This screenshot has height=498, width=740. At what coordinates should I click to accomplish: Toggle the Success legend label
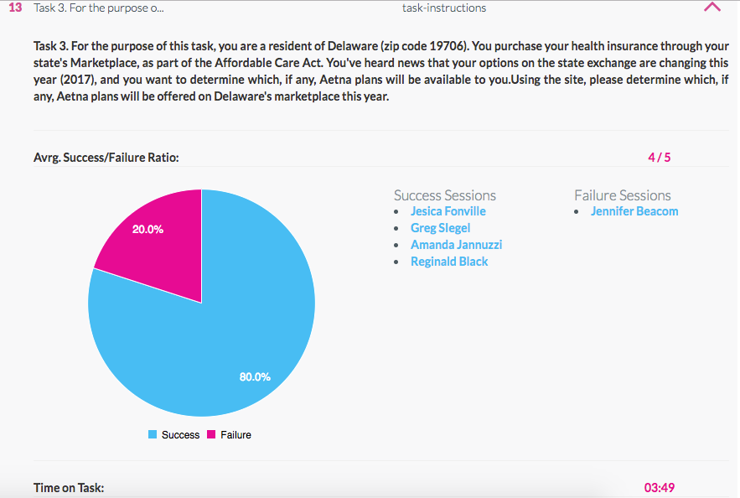tap(180, 435)
